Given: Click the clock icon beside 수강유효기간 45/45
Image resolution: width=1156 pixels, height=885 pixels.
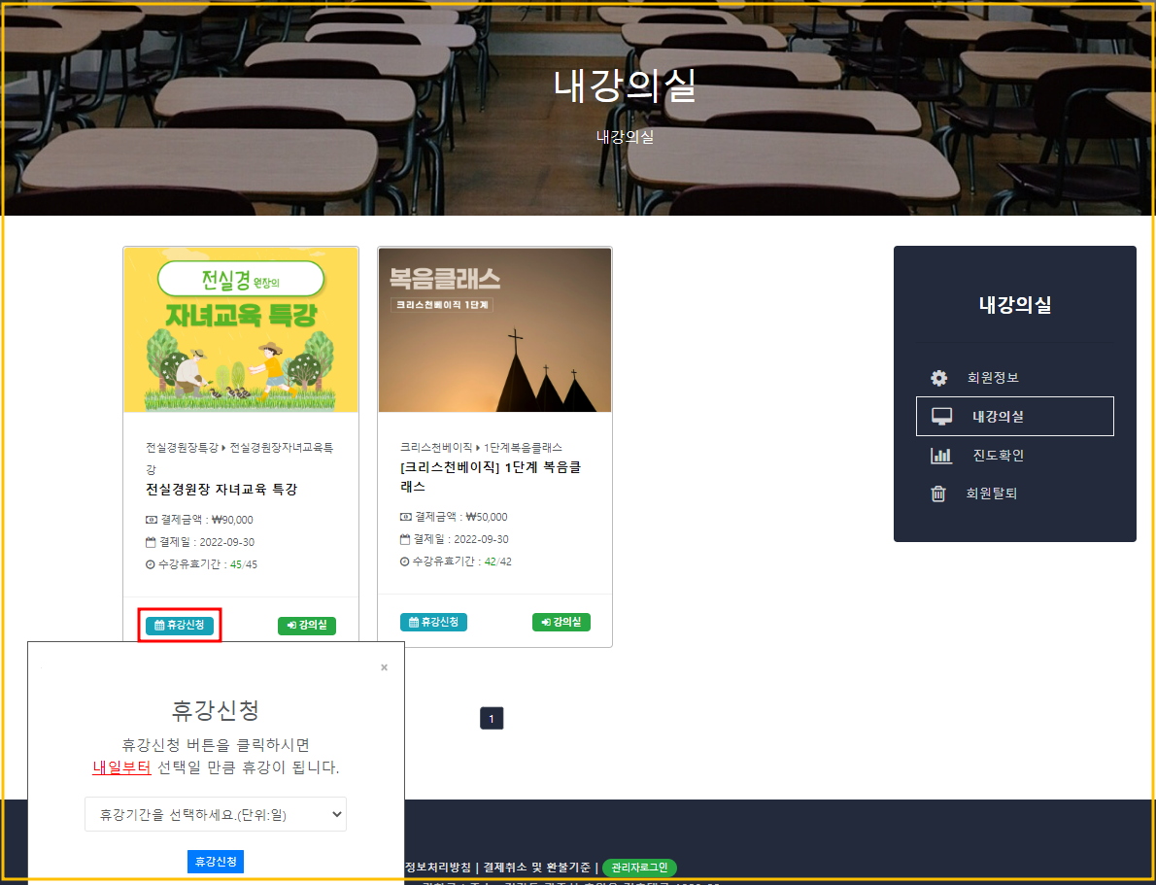Looking at the screenshot, I should (151, 565).
